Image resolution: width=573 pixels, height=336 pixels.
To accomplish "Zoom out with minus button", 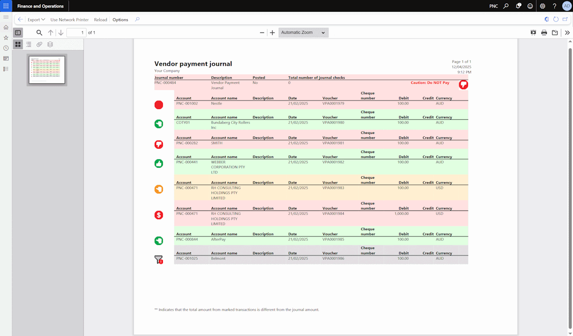I will point(262,33).
